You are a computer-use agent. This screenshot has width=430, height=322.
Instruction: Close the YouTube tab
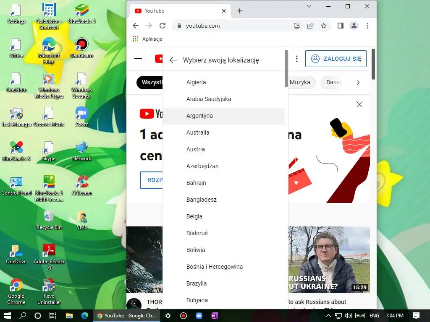(224, 11)
